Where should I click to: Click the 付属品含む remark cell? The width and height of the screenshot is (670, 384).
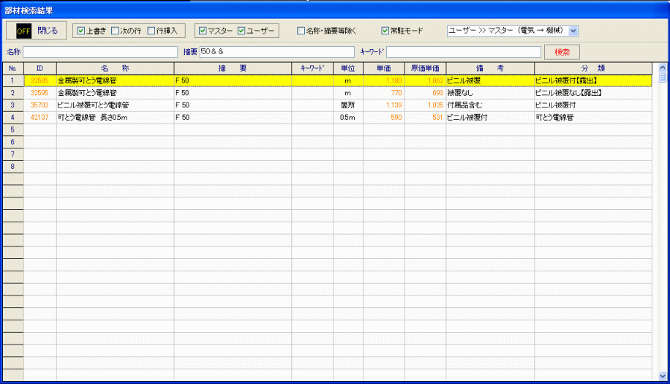tap(490, 105)
